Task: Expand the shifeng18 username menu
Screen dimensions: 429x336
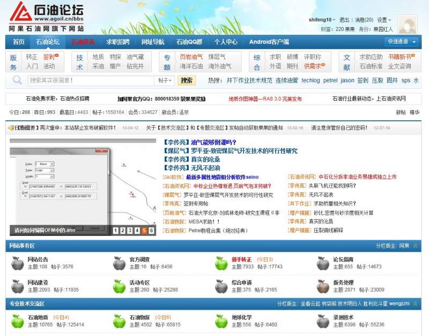Action: point(322,20)
